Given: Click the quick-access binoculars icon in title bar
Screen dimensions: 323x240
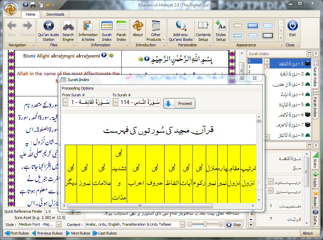Looking at the screenshot, I should click(x=33, y=4).
